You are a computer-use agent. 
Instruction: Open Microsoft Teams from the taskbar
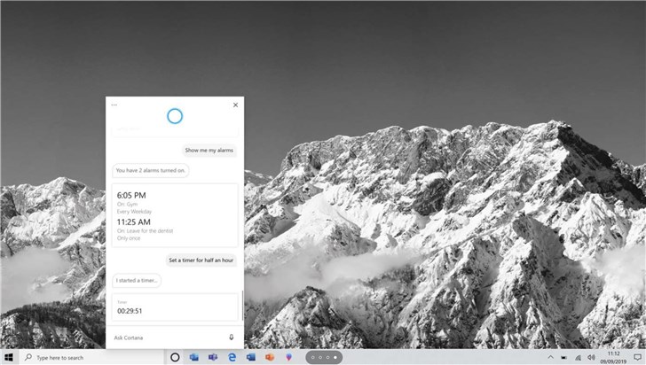pyautogui.click(x=213, y=357)
